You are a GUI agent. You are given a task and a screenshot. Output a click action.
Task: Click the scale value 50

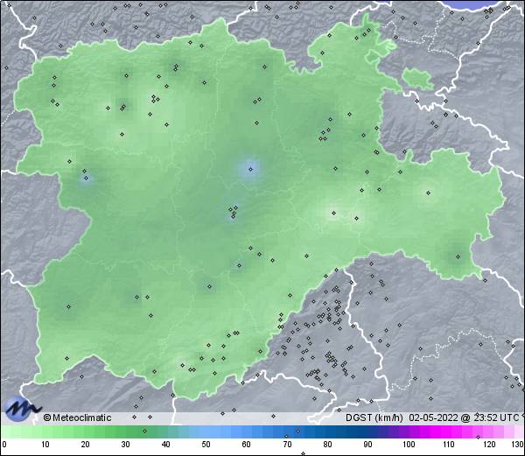tap(206, 445)
